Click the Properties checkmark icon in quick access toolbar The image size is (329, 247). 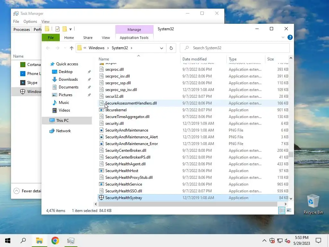pyautogui.click(x=58, y=29)
